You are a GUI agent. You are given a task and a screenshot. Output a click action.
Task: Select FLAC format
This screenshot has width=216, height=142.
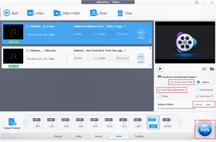110,123
